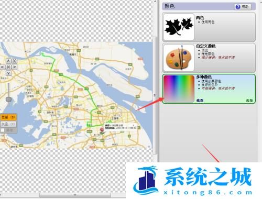
Task: Click the horizontal scrollbar below the canvas
Action: pyautogui.click(x=75, y=195)
